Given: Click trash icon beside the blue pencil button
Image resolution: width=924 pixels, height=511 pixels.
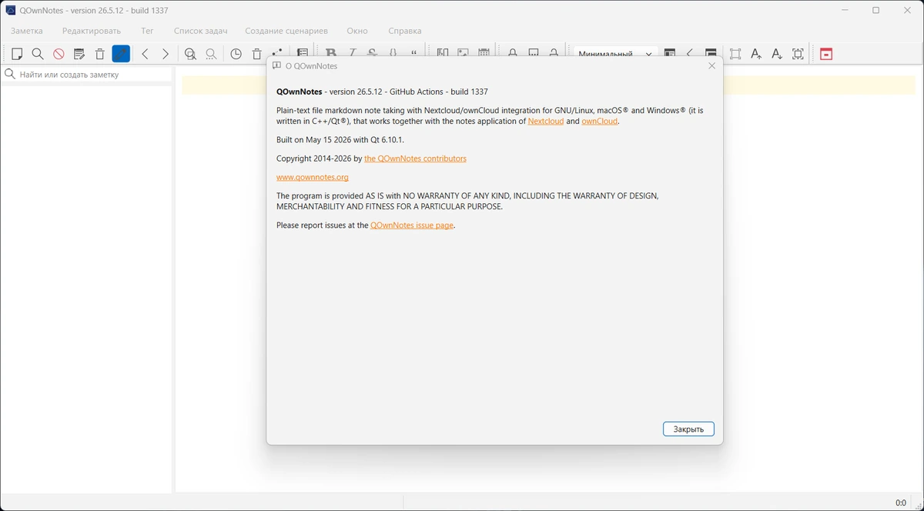Looking at the screenshot, I should click(x=100, y=54).
